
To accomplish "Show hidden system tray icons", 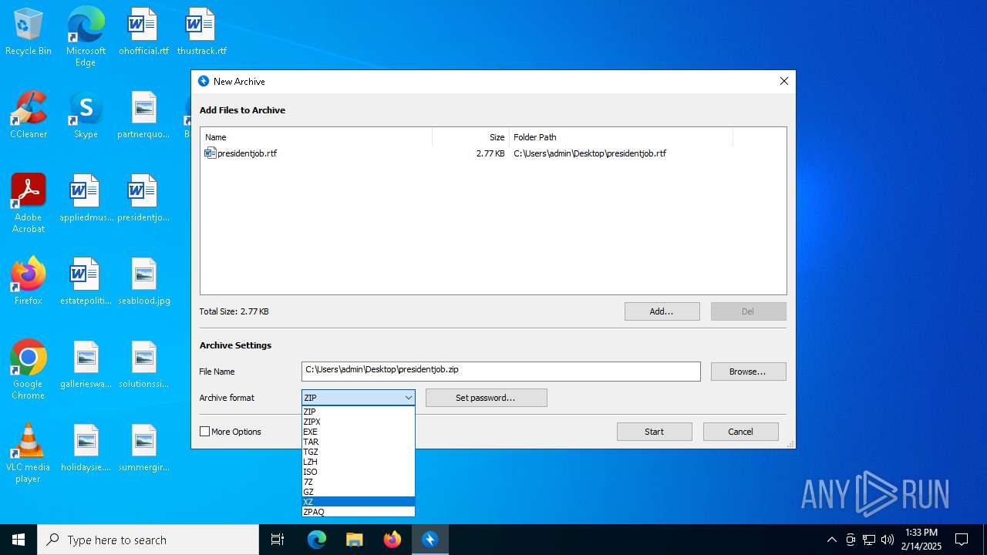I will [x=831, y=540].
